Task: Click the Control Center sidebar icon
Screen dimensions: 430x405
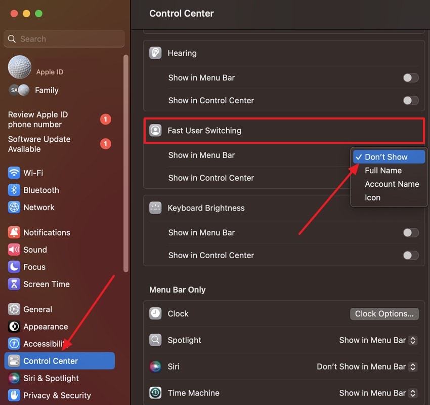Action: point(14,361)
